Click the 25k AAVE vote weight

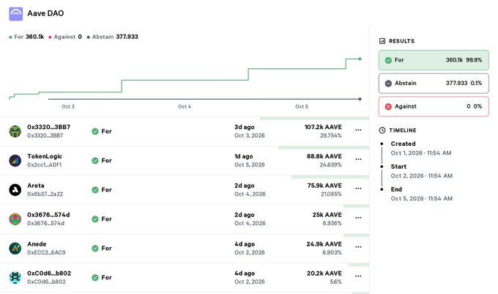[327, 215]
